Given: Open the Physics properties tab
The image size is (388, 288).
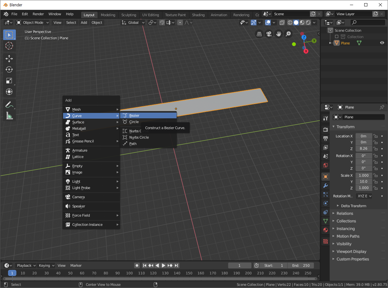Looking at the screenshot, I should [325, 203].
